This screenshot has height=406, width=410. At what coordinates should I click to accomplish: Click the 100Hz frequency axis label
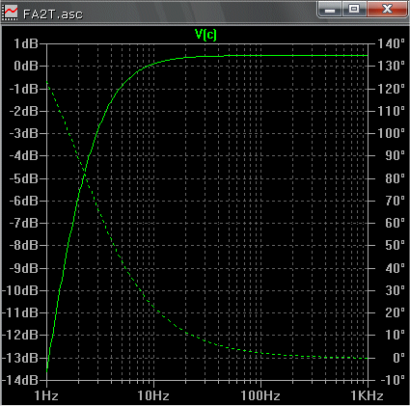coord(260,395)
